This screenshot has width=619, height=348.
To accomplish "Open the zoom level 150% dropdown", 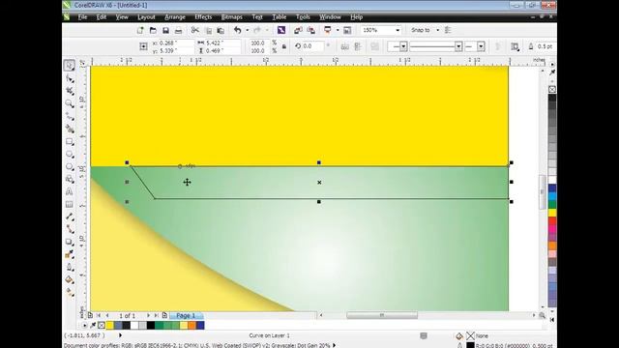I will (398, 30).
